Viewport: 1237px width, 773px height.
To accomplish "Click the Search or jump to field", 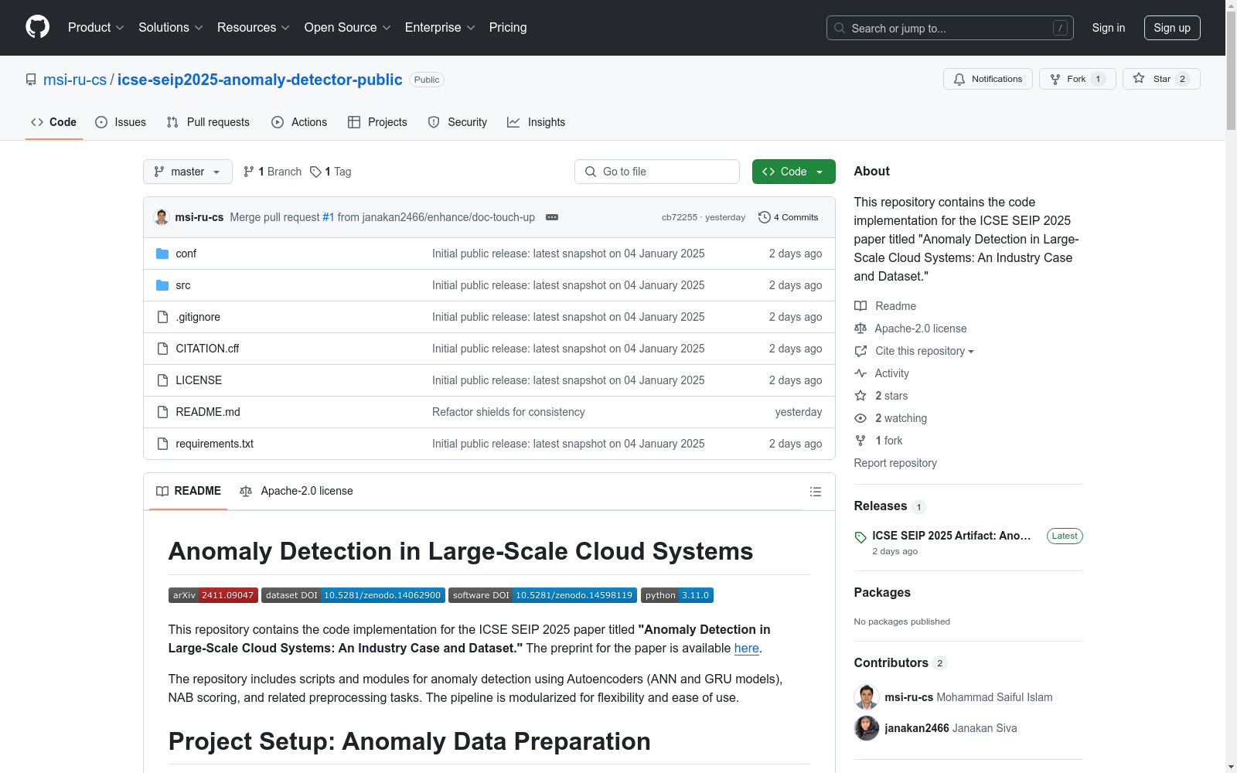I will pos(950,28).
